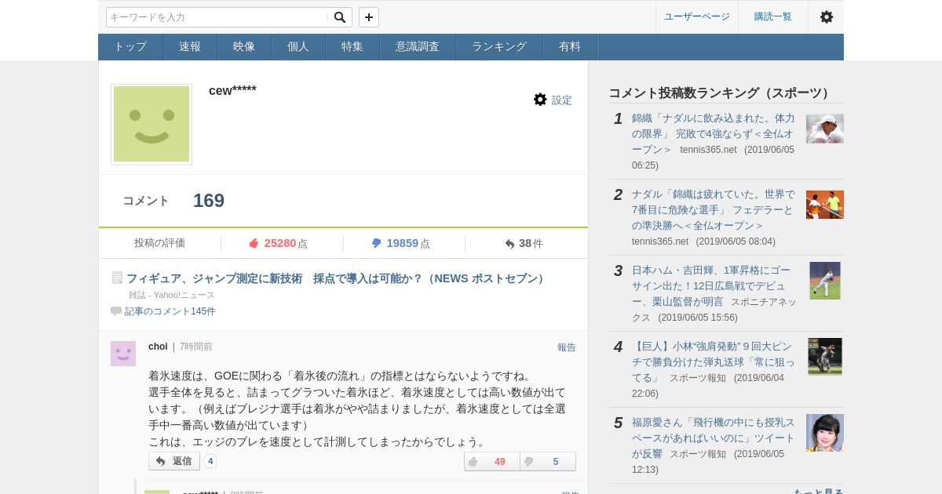Open article フィギュア、ジャンプ測定に新技術
The height and width of the screenshot is (494, 942).
tap(337, 278)
